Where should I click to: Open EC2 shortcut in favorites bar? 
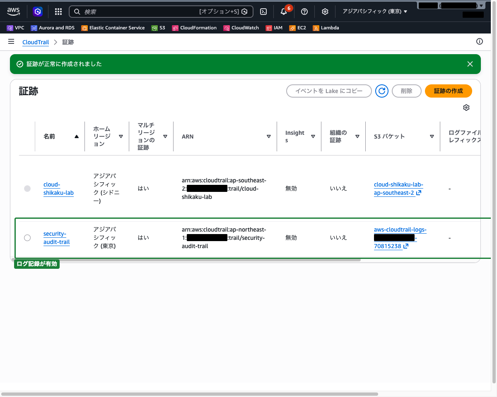(297, 28)
